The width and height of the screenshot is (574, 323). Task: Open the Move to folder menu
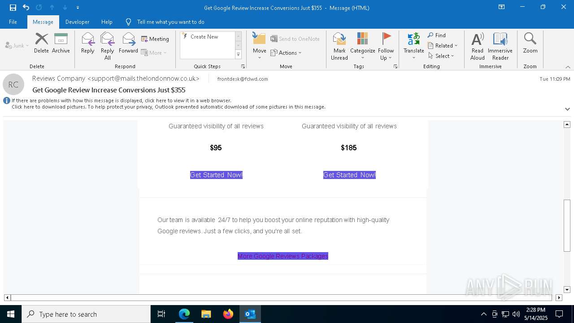pos(260,46)
